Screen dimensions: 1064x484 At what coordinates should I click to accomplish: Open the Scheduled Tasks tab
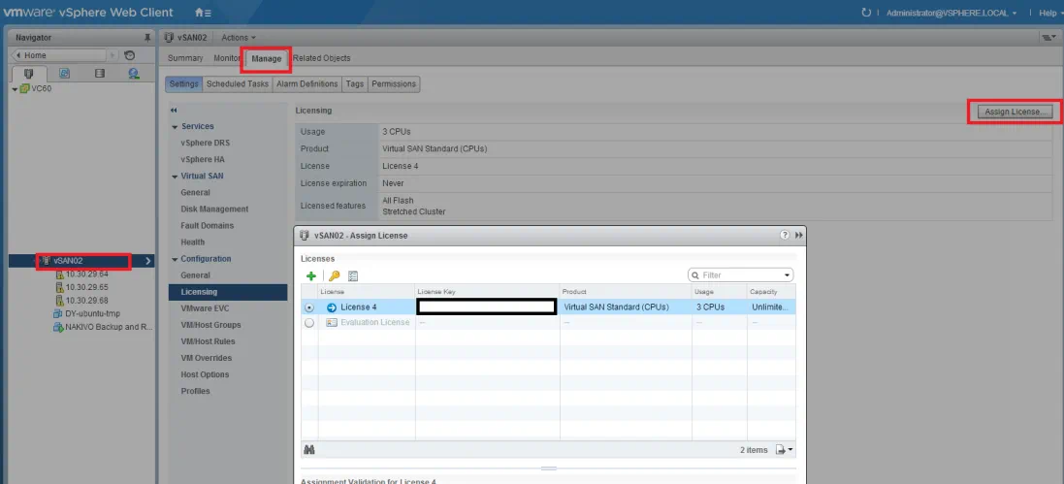click(238, 84)
